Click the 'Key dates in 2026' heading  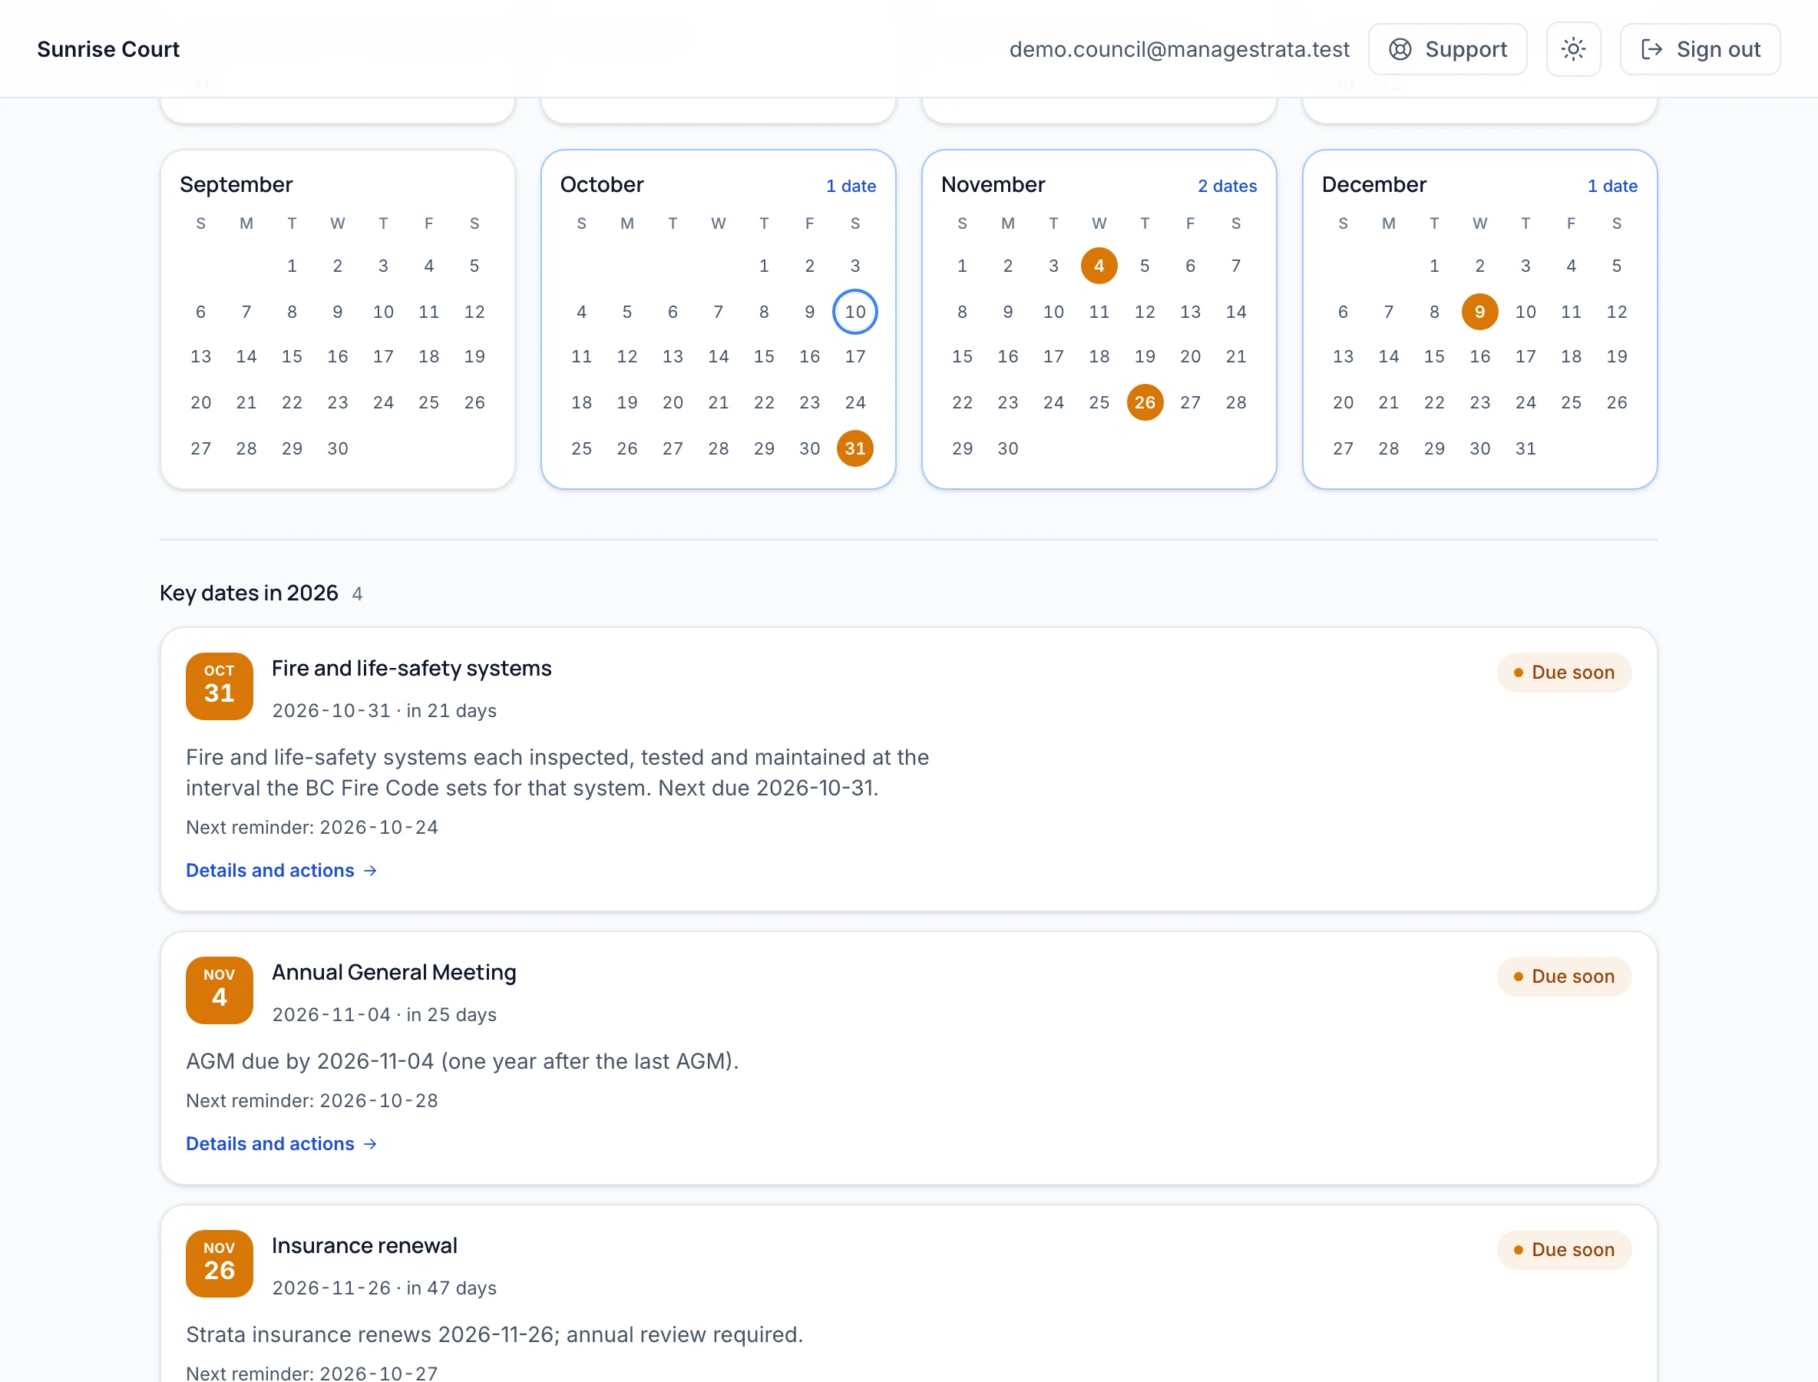(x=249, y=593)
